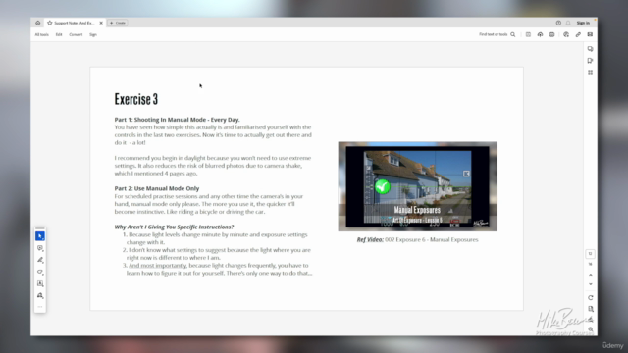The width and height of the screenshot is (628, 353).
Task: Open the All tools menu
Action: [x=41, y=35]
